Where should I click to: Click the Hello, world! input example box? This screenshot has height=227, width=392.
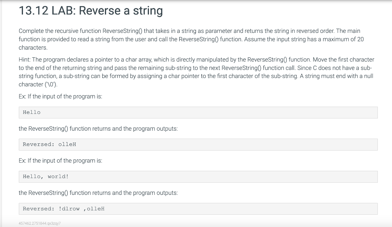198,177
